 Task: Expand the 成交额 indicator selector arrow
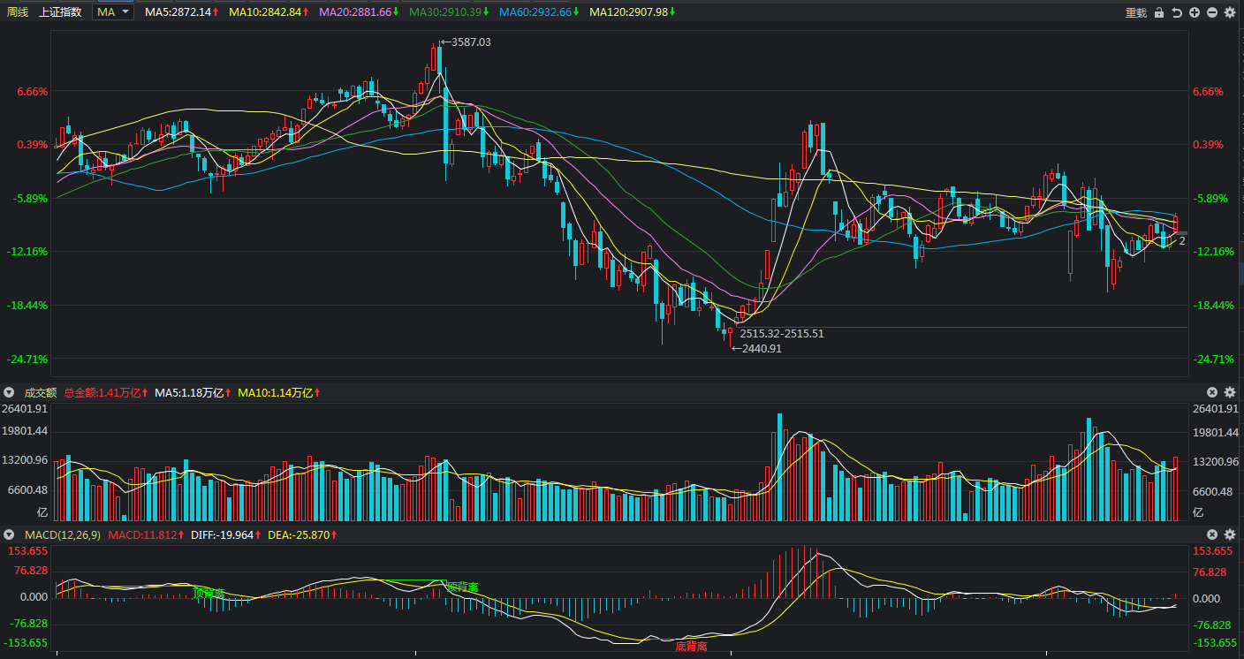click(x=10, y=392)
